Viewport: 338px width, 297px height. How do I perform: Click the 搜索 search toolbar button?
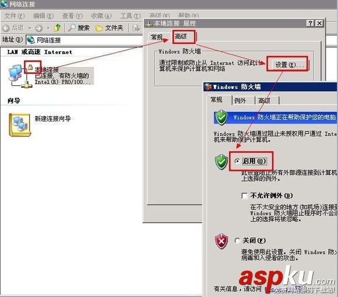pos(79,28)
